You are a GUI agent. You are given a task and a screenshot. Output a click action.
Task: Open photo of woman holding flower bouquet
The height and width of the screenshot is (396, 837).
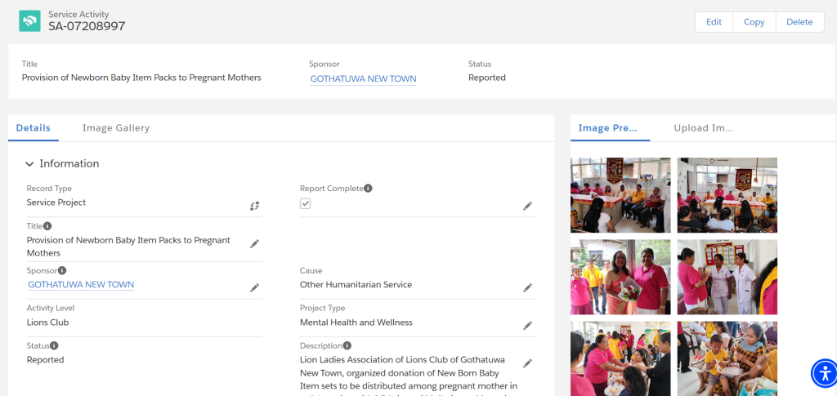click(x=620, y=277)
